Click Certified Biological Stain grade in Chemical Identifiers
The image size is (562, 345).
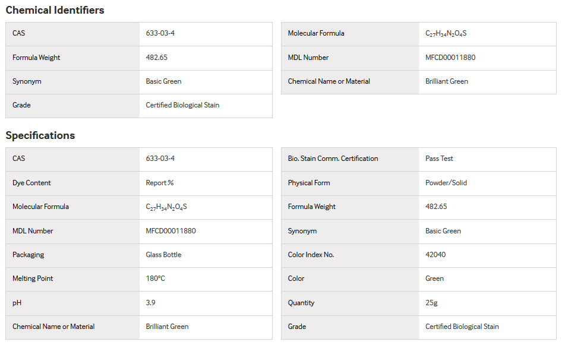[x=182, y=105]
